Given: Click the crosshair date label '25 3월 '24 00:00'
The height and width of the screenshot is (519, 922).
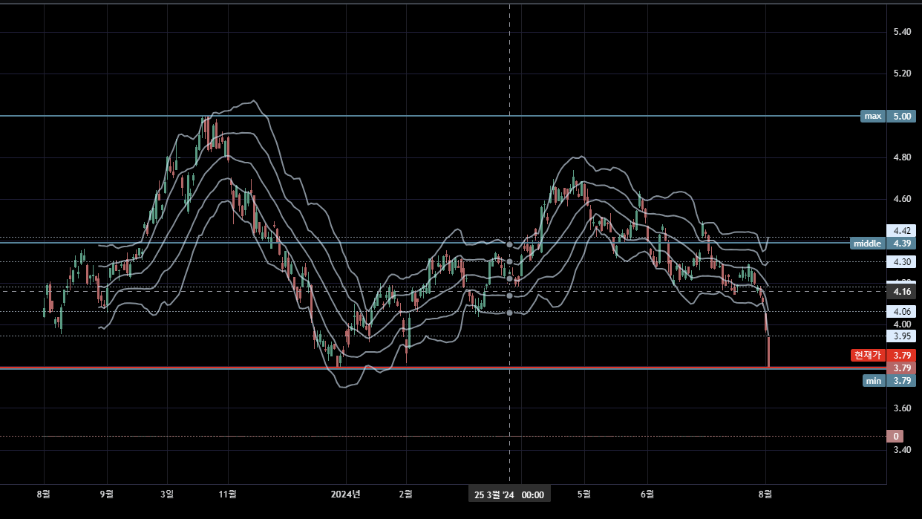Looking at the screenshot, I should point(509,494).
